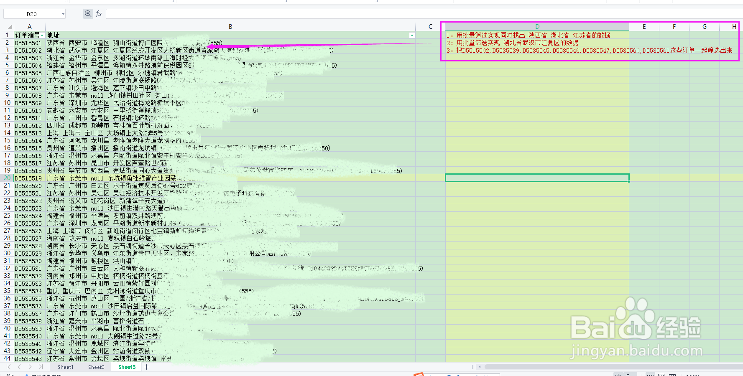Screen dimensions: 743x376
Task: Open the filter dropdown on 地址 column
Action: pyautogui.click(x=412, y=36)
